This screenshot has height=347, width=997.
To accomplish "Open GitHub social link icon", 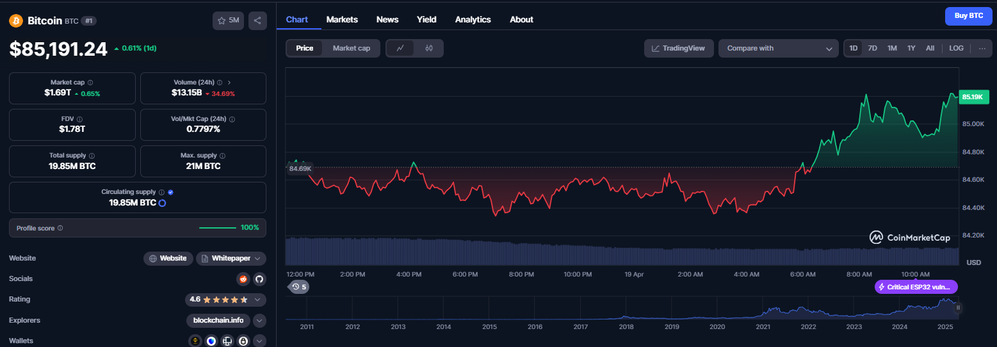I will (x=259, y=278).
